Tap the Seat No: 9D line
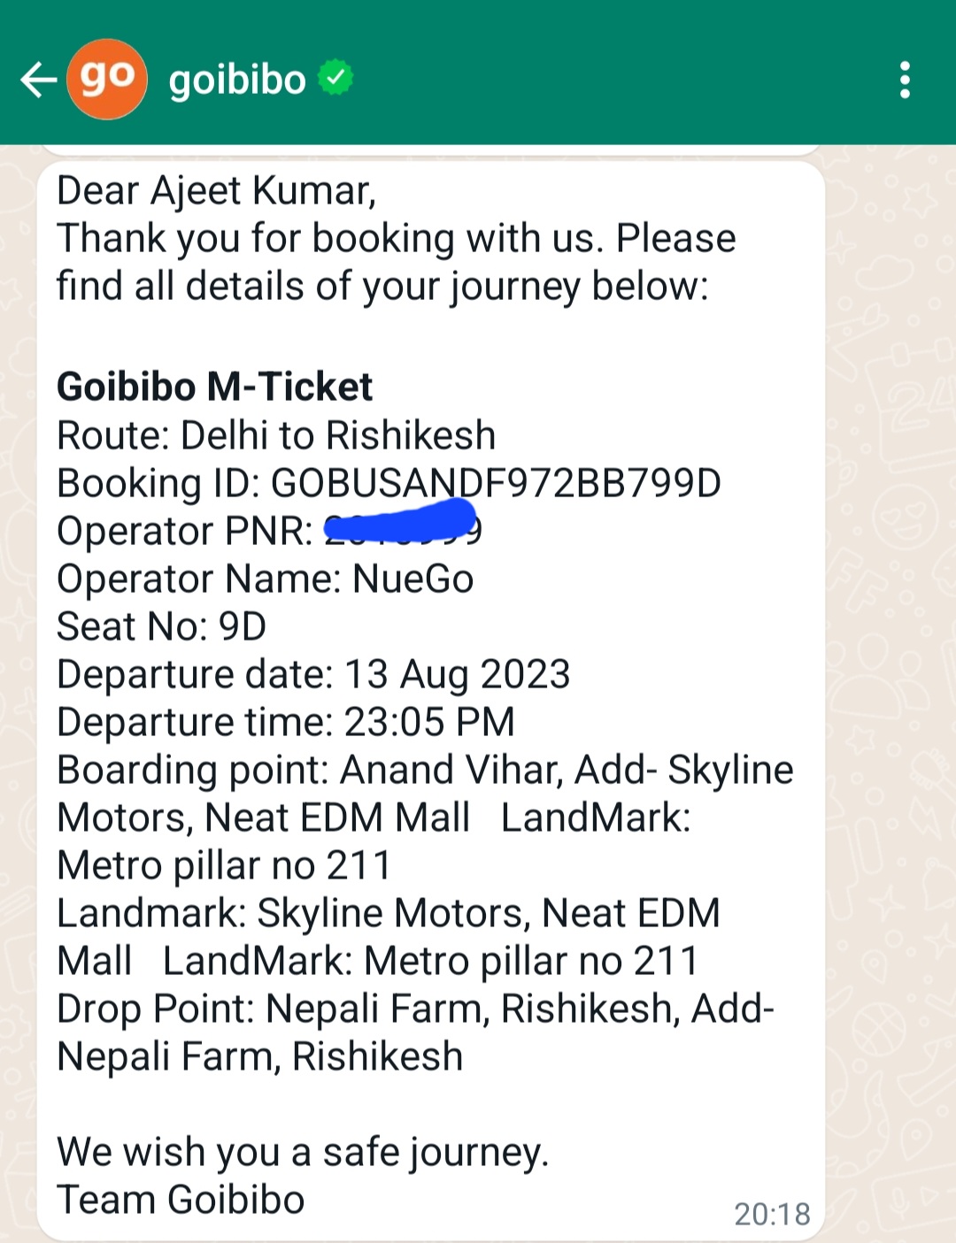Image resolution: width=956 pixels, height=1243 pixels. coord(162,627)
